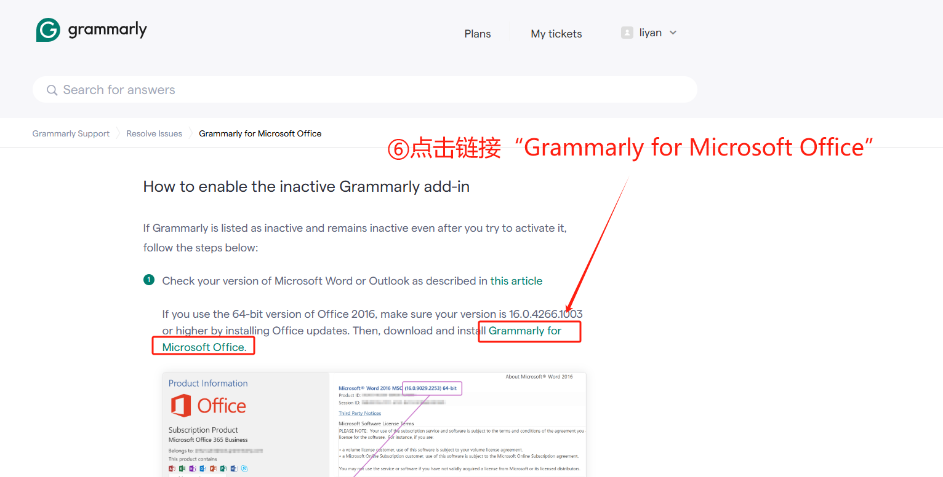Open the 'this article' link

coord(516,281)
